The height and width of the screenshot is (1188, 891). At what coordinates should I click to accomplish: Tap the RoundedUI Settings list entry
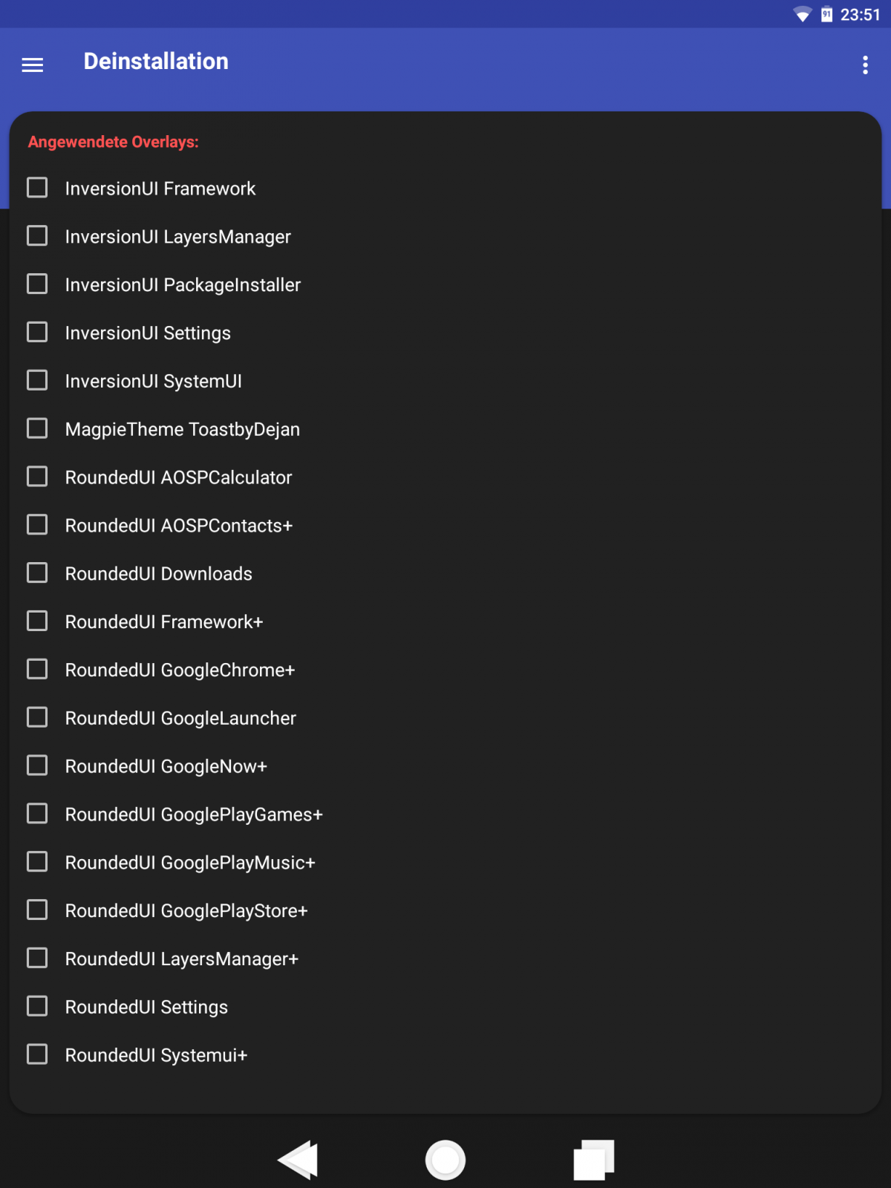pyautogui.click(x=146, y=1007)
